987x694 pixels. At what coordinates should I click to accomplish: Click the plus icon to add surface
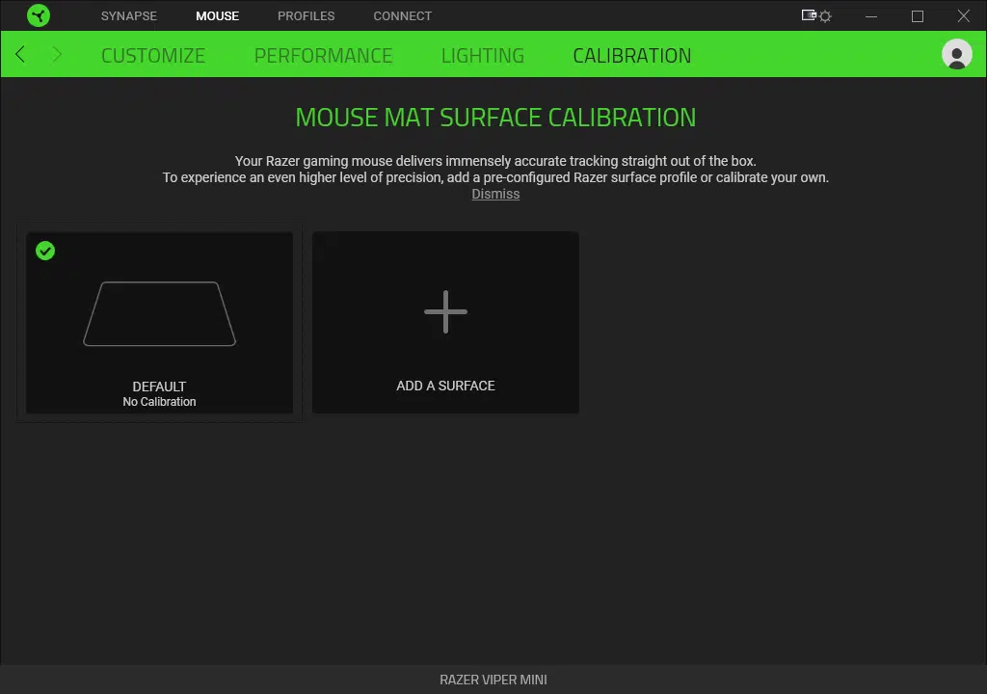coord(445,311)
